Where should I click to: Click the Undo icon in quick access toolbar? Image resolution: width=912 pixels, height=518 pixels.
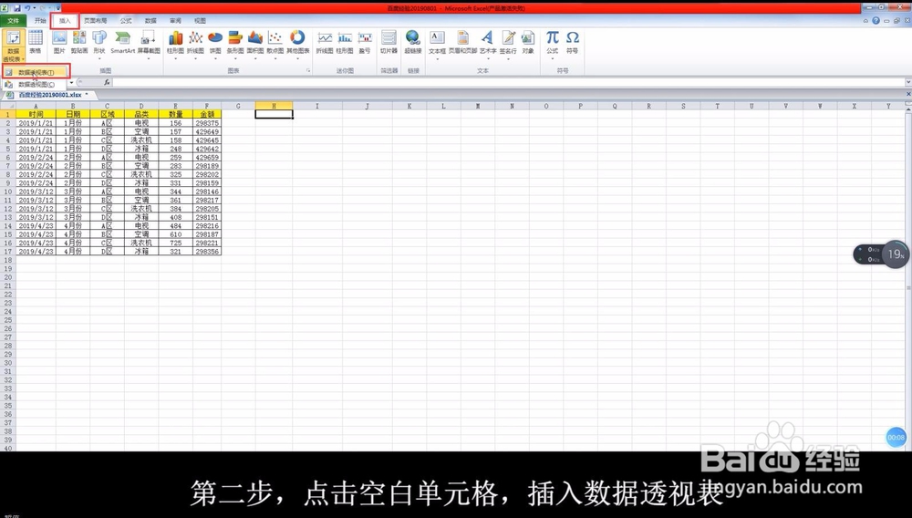pyautogui.click(x=26, y=8)
